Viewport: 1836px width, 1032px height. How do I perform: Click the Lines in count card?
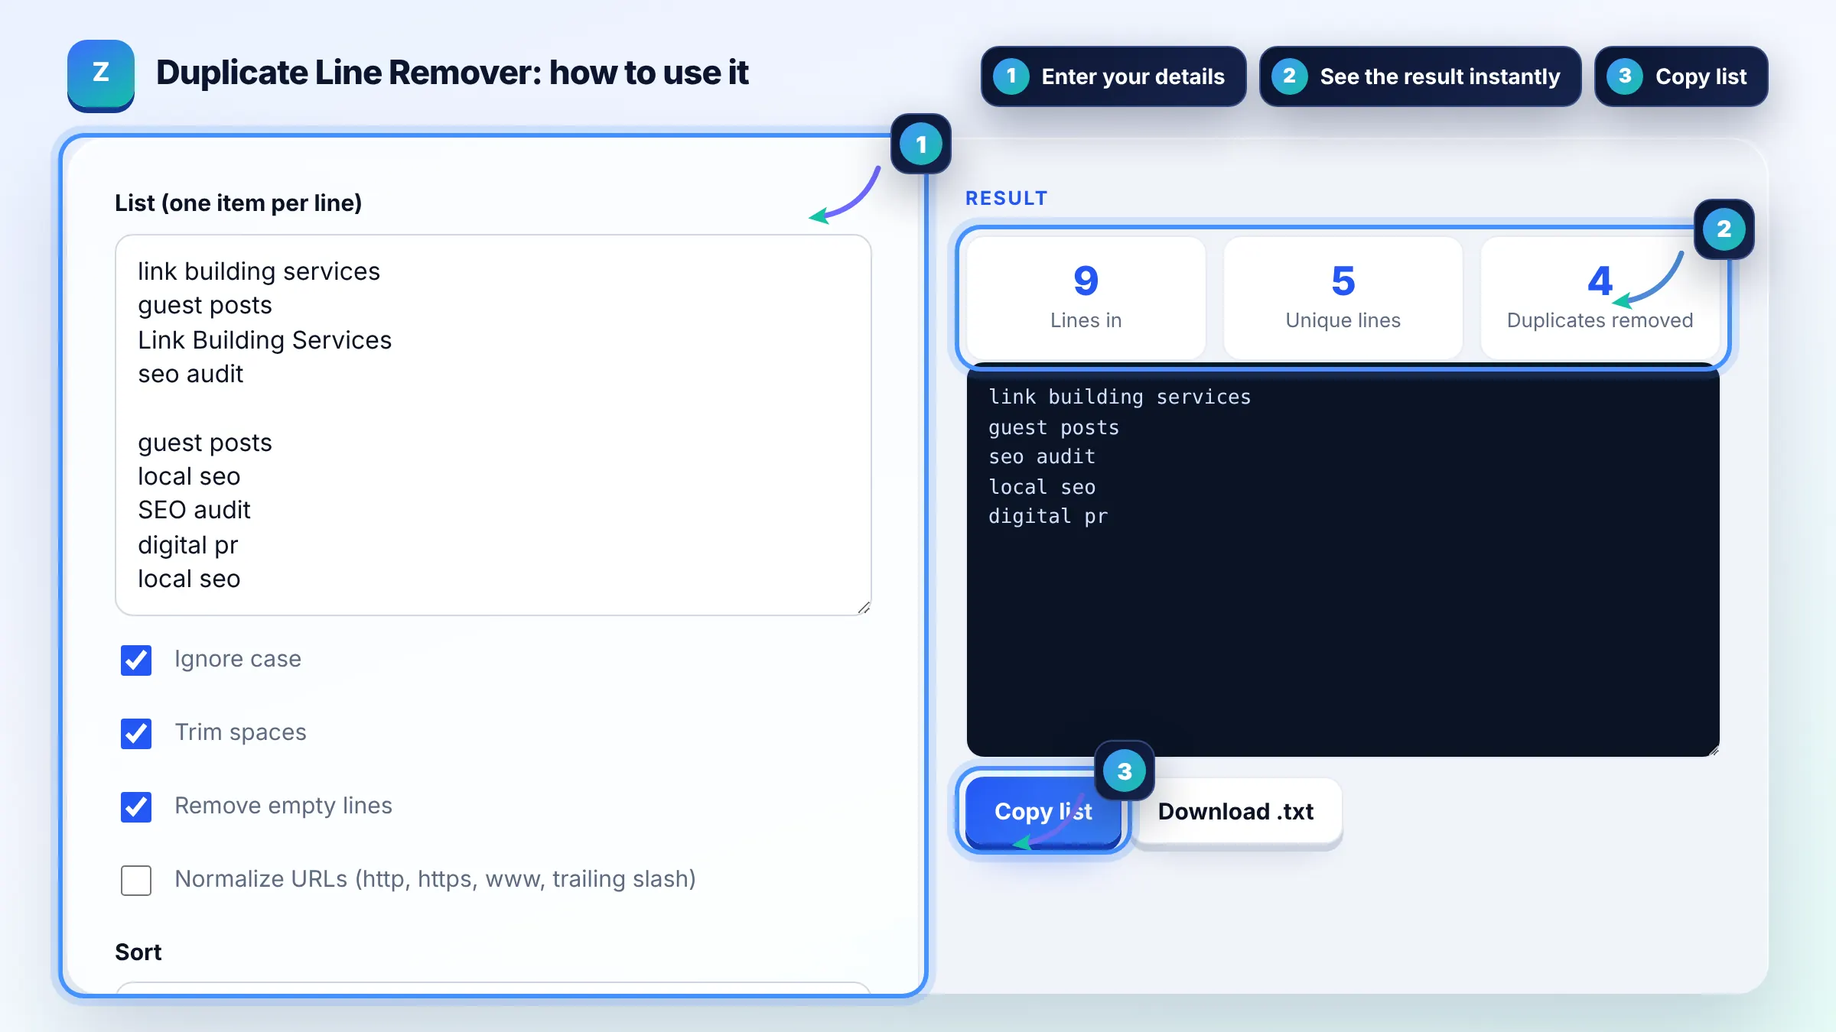point(1086,297)
